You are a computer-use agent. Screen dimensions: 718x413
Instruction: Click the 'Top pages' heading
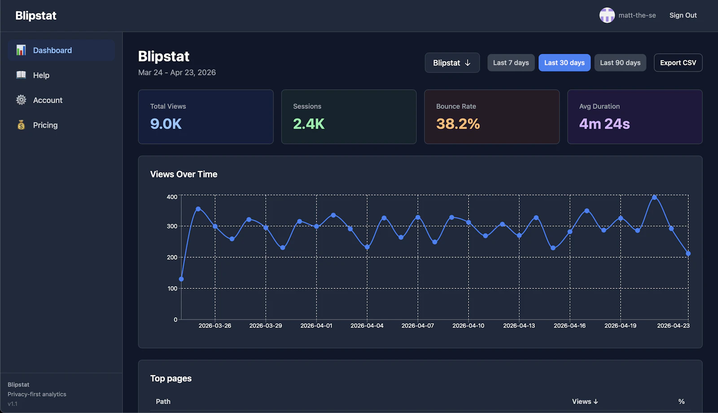click(x=171, y=378)
